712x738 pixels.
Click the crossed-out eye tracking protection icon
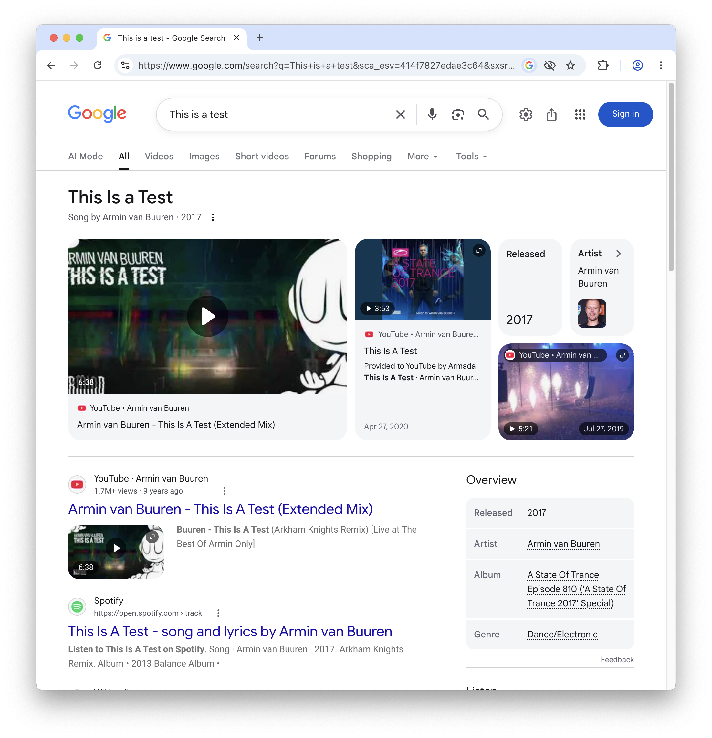(550, 66)
